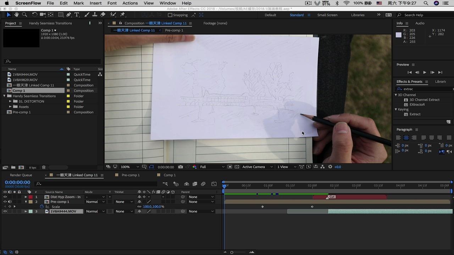Take a snapshot with the camera icon
The width and height of the screenshot is (454, 255).
[181, 167]
